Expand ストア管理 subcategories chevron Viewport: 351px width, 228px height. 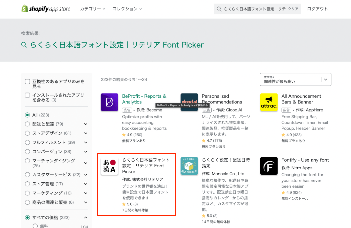tap(86, 184)
